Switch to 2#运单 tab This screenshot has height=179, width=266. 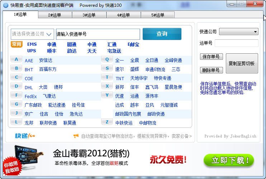point(54,15)
